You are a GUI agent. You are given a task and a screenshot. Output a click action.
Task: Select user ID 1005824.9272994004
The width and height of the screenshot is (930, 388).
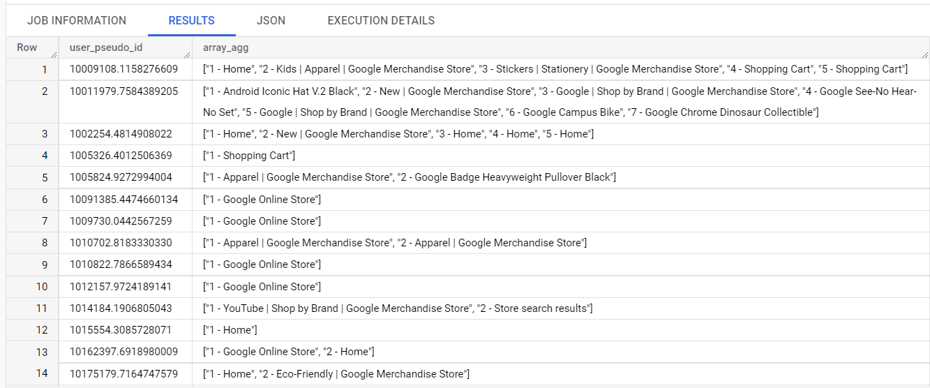pos(121,177)
